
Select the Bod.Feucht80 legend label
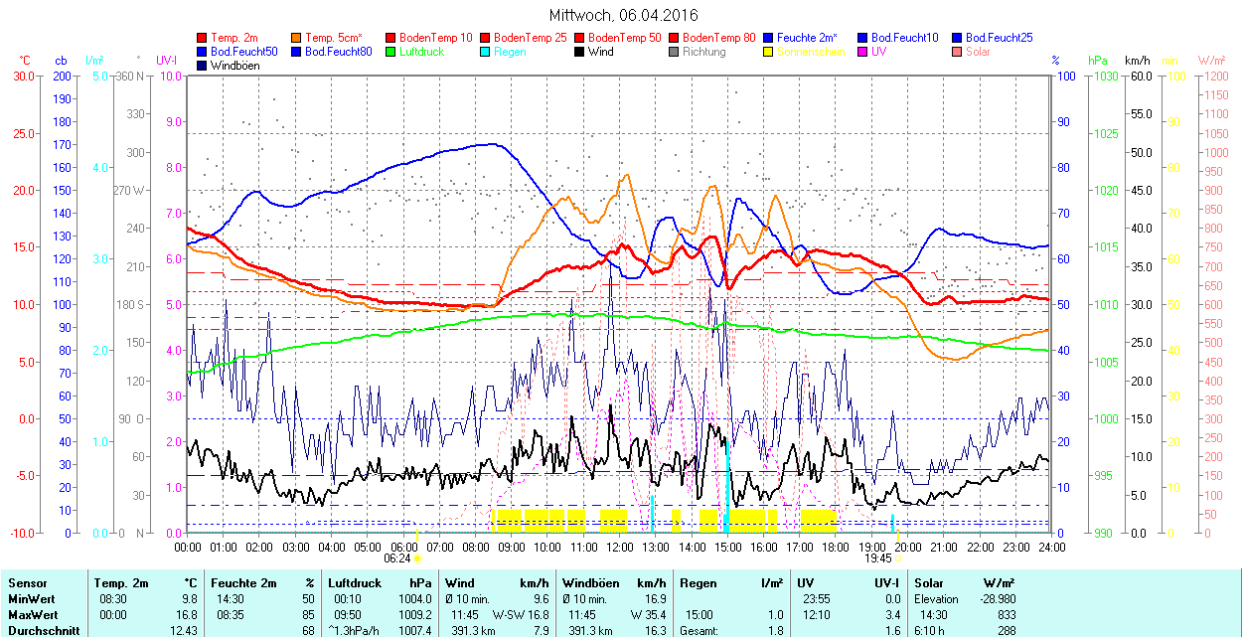338,52
